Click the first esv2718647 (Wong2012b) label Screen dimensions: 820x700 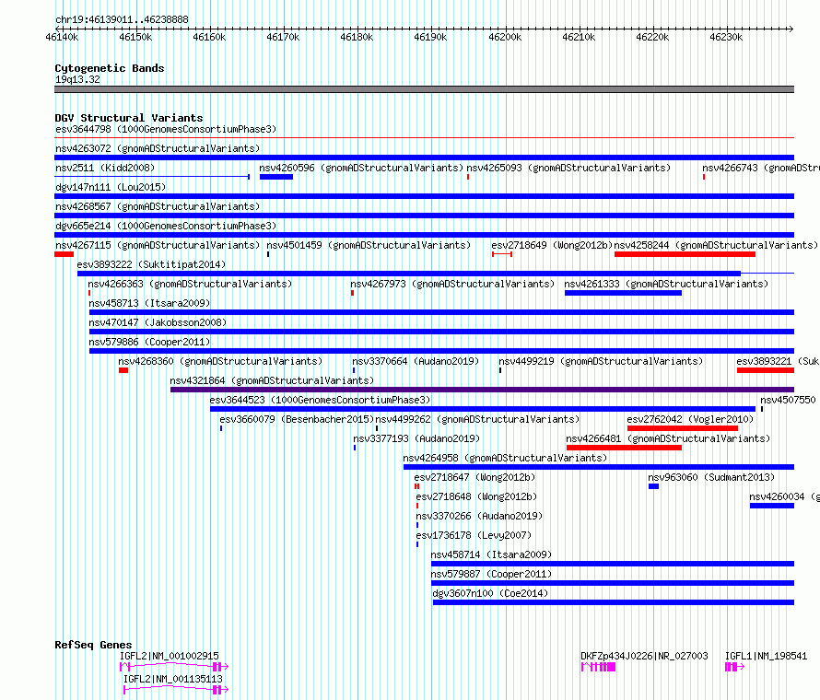click(x=474, y=477)
